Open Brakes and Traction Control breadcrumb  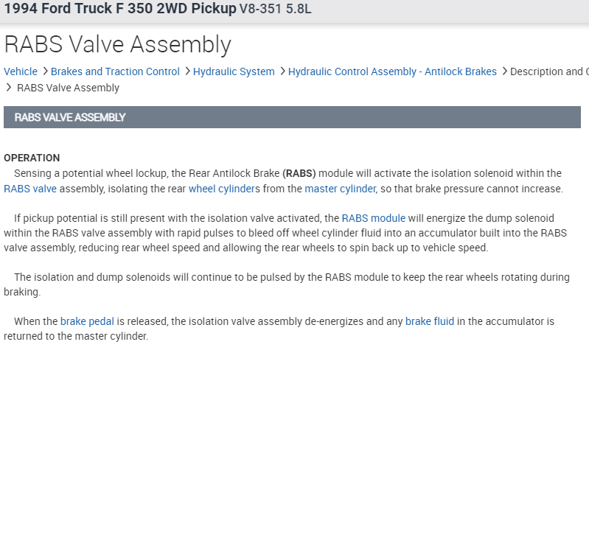115,71
